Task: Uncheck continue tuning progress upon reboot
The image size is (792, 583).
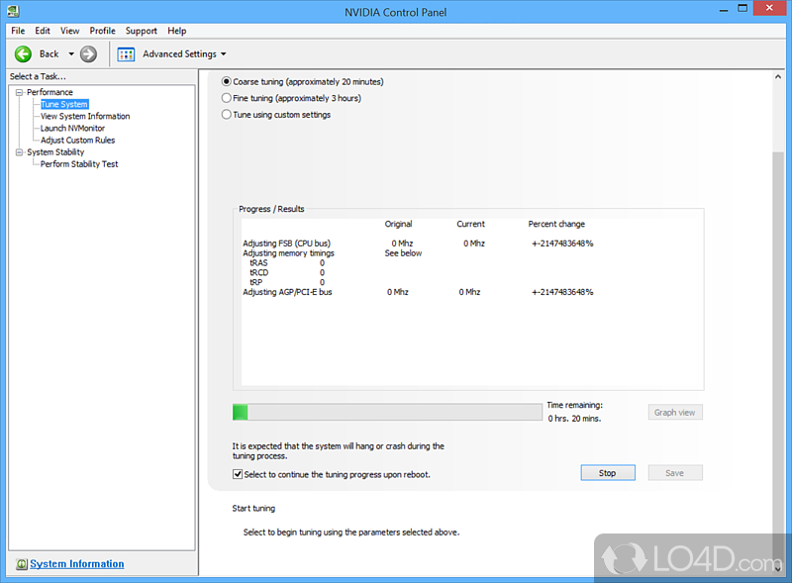Action: tap(238, 474)
